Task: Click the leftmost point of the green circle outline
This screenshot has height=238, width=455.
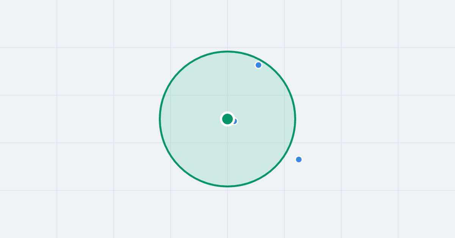Action: [160, 119]
